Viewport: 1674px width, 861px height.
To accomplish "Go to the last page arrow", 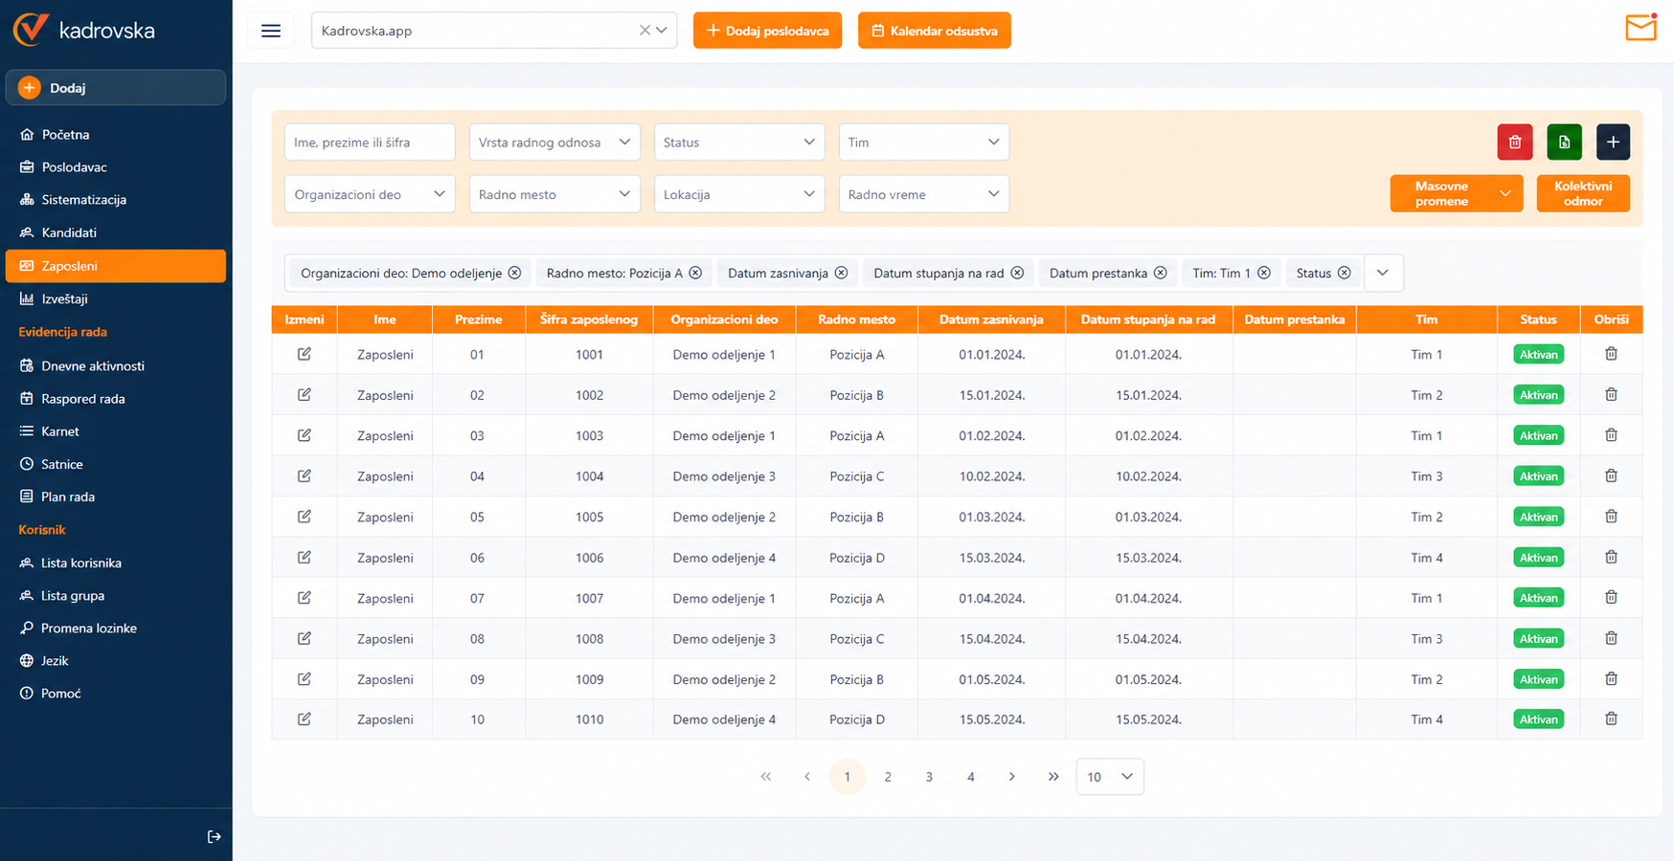I will click(1053, 777).
